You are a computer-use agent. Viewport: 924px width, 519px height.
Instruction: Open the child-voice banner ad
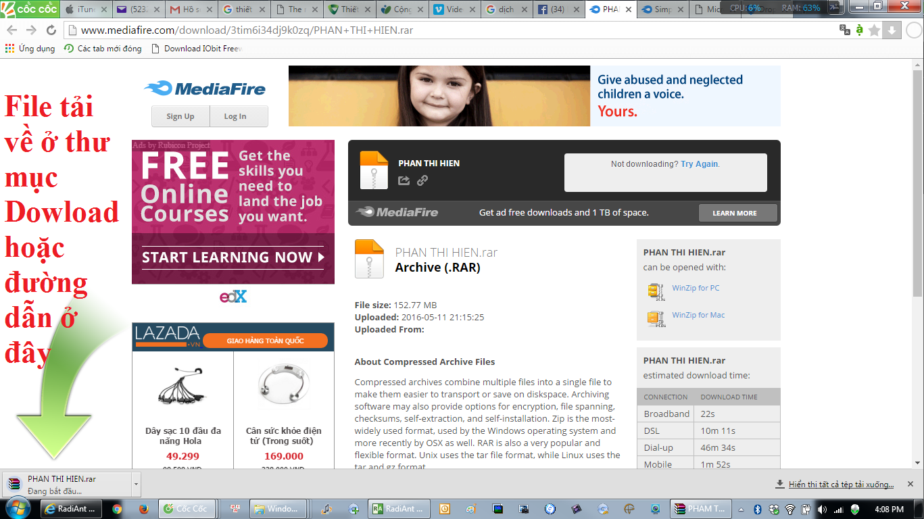[x=534, y=96]
